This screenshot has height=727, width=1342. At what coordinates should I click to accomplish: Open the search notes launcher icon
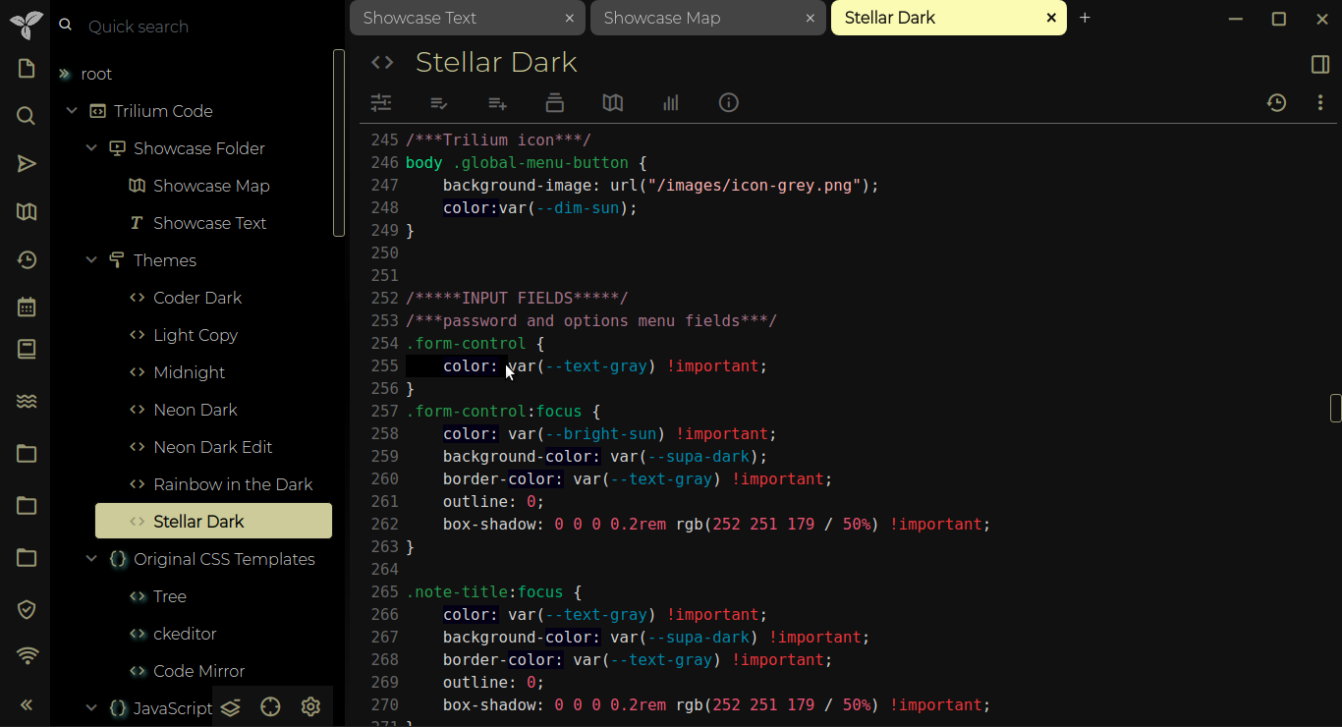click(x=27, y=116)
